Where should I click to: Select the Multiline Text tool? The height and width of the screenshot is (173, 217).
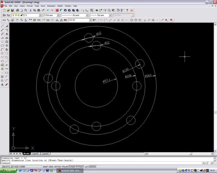(x=2, y=84)
